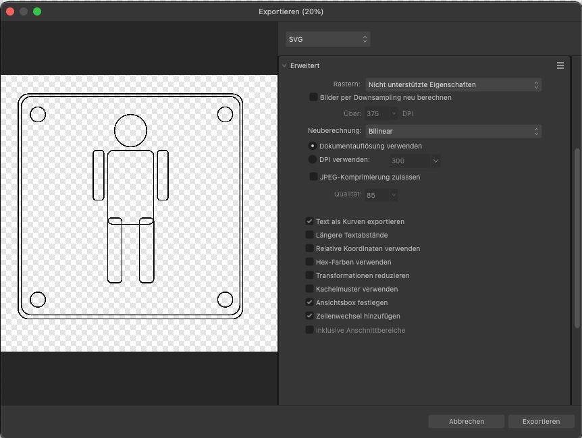Uncheck Text als Kurven exportieren
582x438 pixels.
[x=309, y=221]
